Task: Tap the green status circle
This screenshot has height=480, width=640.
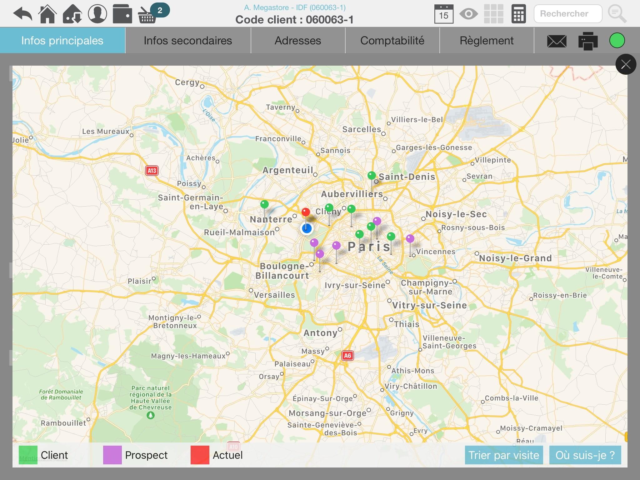Action: click(617, 41)
